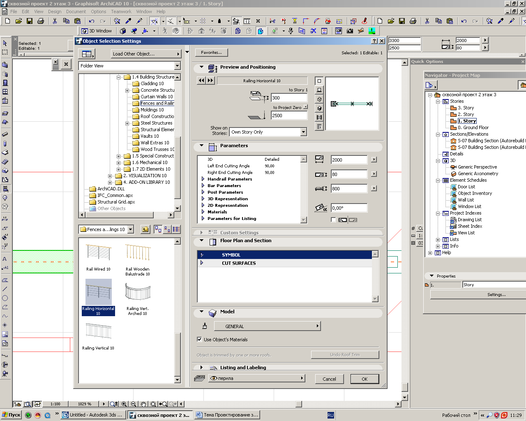Open the Teamwork menu
This screenshot has width=526, height=421.
click(x=121, y=12)
